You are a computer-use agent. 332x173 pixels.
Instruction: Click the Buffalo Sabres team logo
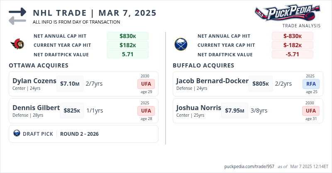[x=181, y=44]
